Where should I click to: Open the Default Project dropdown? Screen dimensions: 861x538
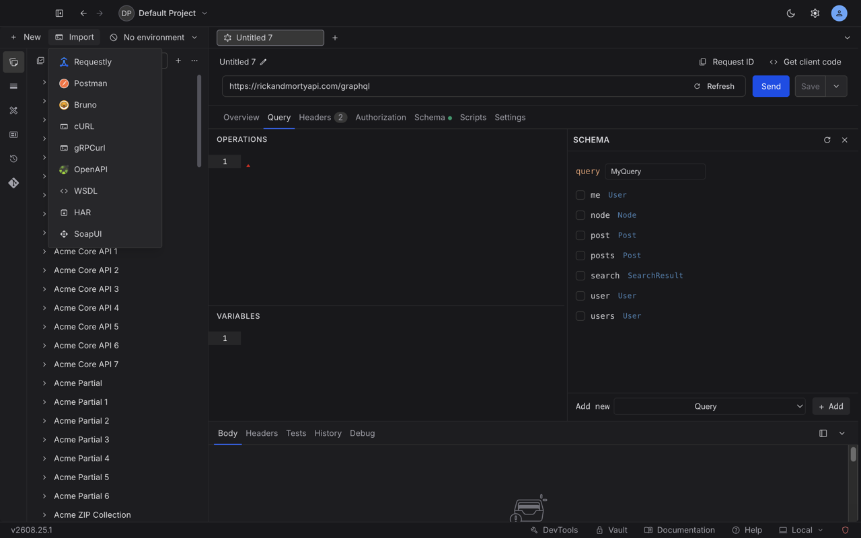tap(163, 13)
